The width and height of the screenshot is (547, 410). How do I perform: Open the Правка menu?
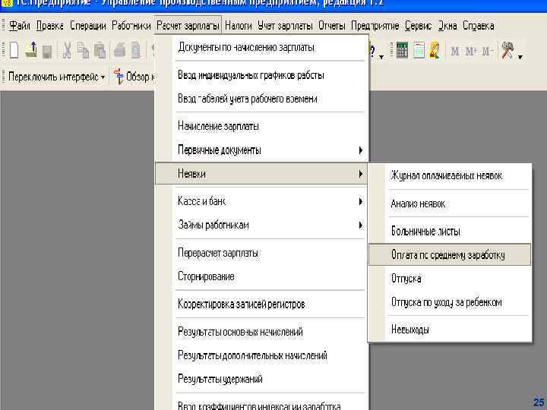coord(50,26)
